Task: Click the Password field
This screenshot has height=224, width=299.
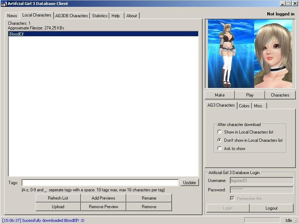Action: coord(262,190)
